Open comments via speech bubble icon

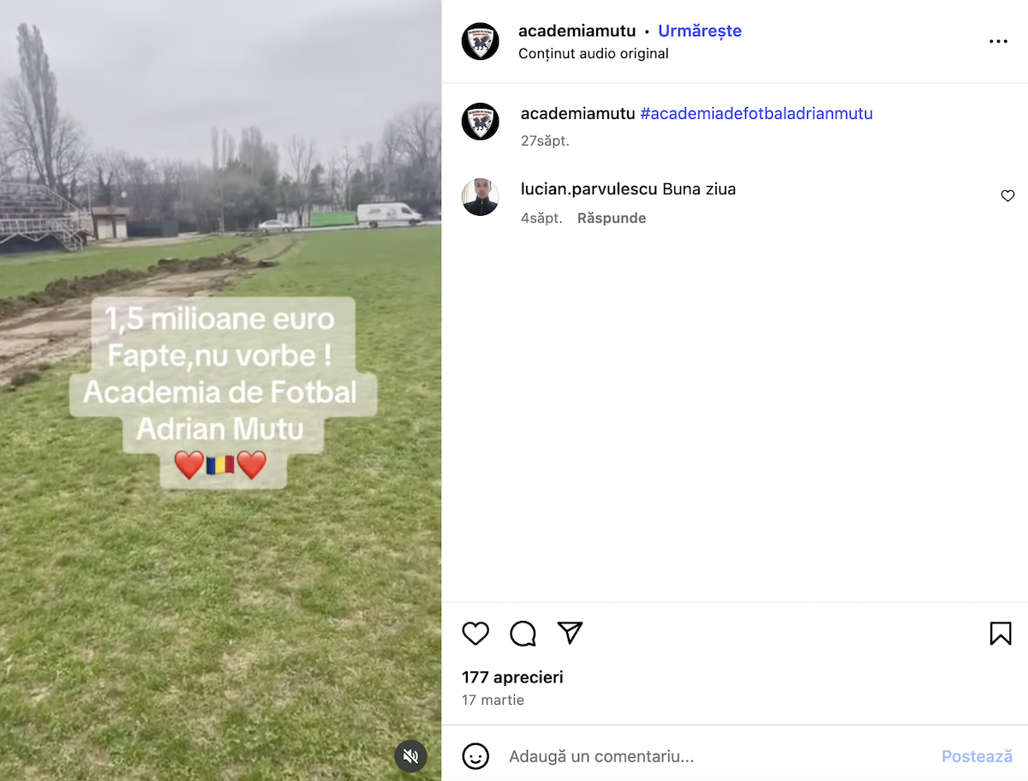pos(523,634)
